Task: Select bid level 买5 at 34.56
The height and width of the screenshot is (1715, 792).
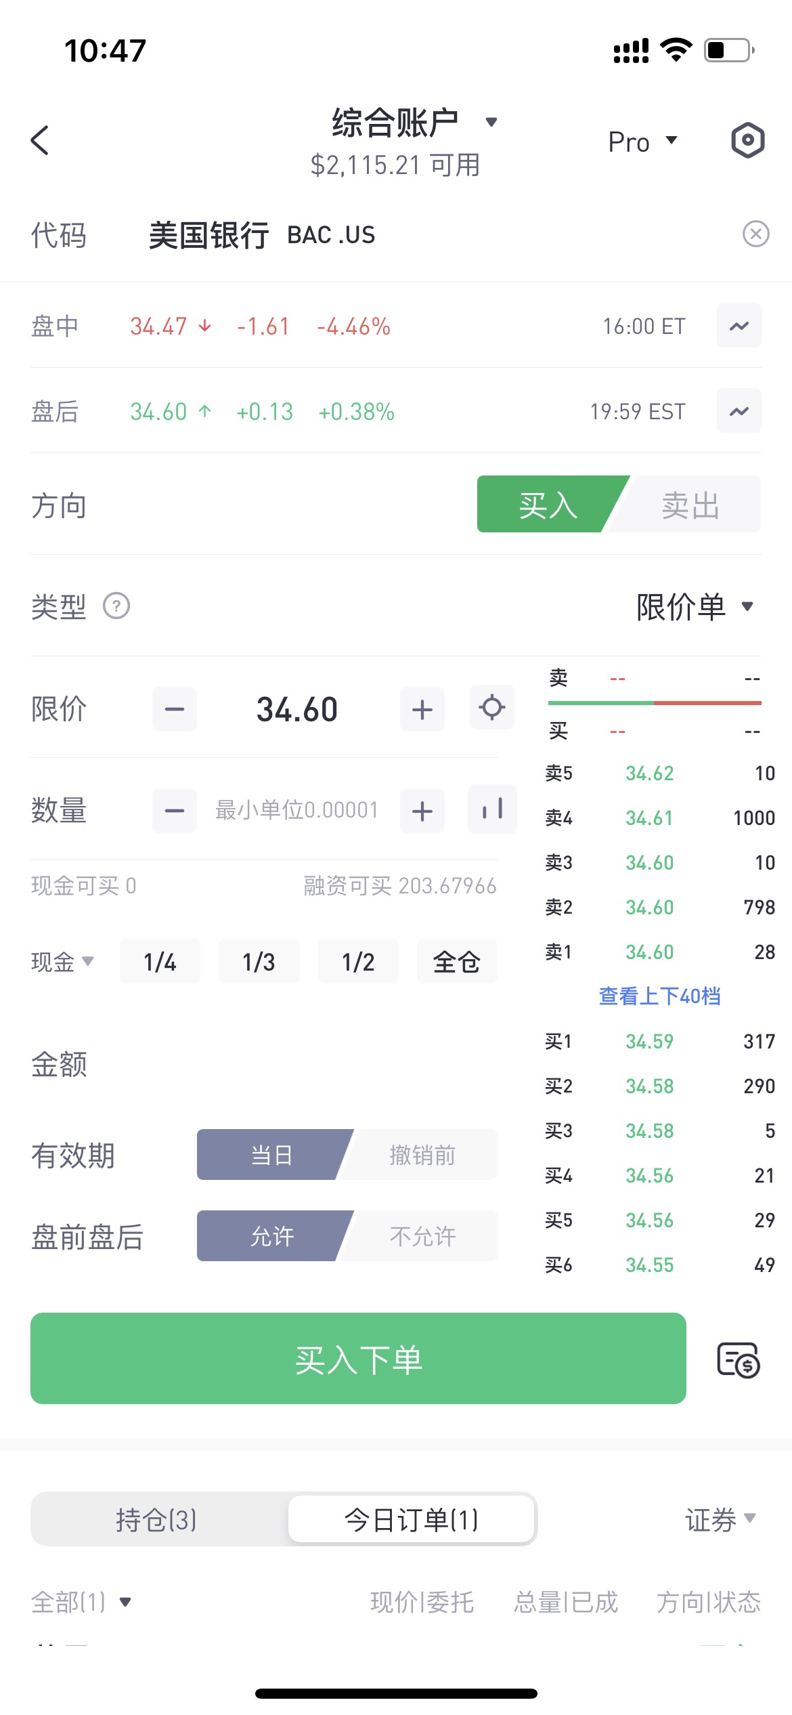Action: click(660, 1220)
